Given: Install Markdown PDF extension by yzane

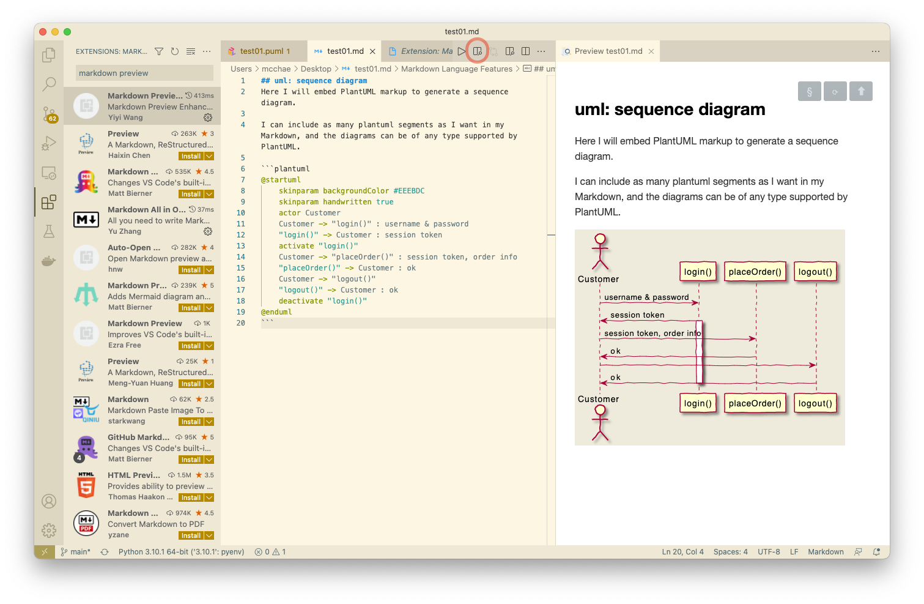Looking at the screenshot, I should (x=191, y=535).
